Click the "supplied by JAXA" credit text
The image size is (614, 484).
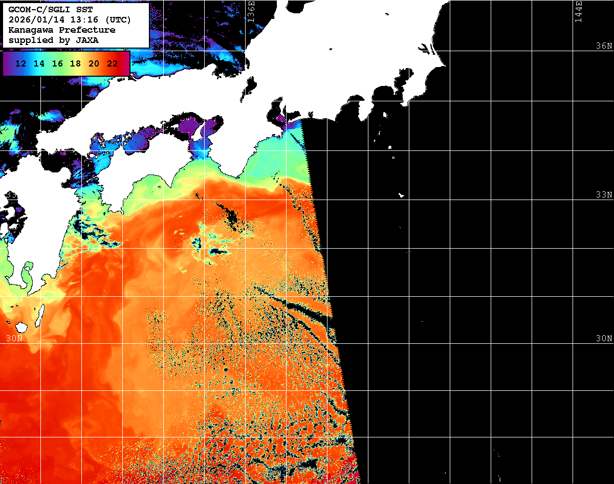[x=54, y=40]
